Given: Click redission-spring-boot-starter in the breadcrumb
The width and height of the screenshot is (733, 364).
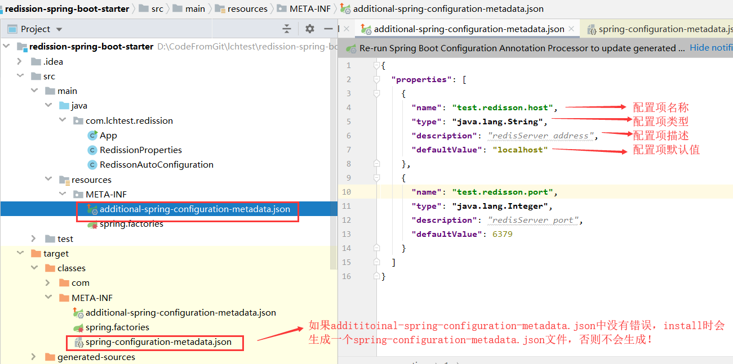Looking at the screenshot, I should [x=66, y=8].
